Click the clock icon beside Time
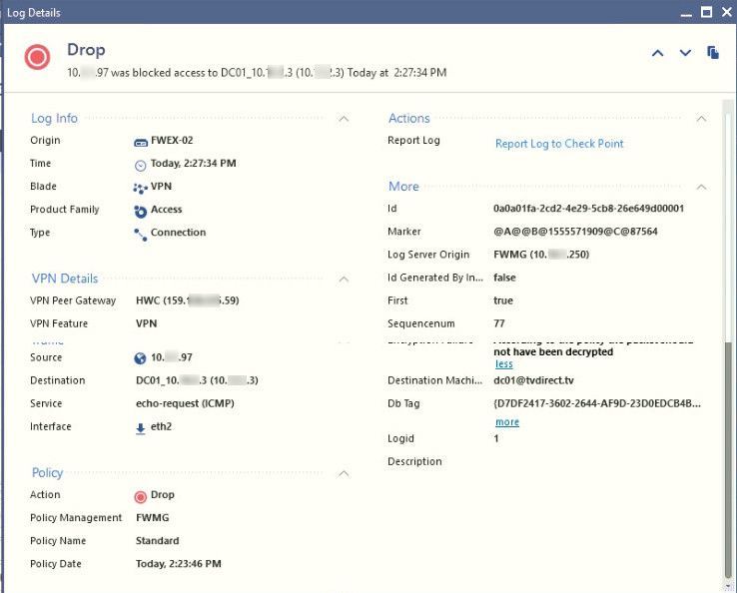Viewport: 737px width, 593px height. (x=141, y=165)
